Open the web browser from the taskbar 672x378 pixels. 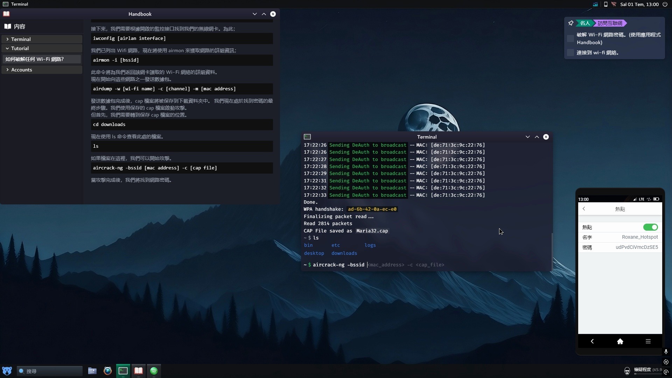pos(107,371)
